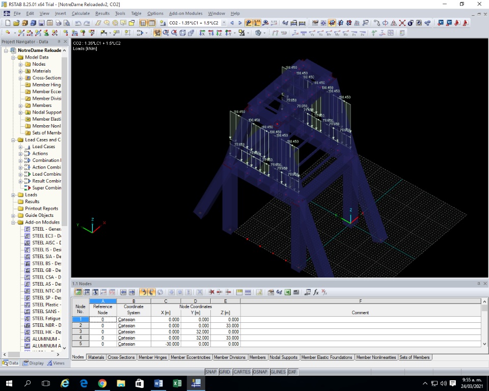Select STEEL EC3 add-on module
This screenshot has width=489, height=391.
point(46,236)
